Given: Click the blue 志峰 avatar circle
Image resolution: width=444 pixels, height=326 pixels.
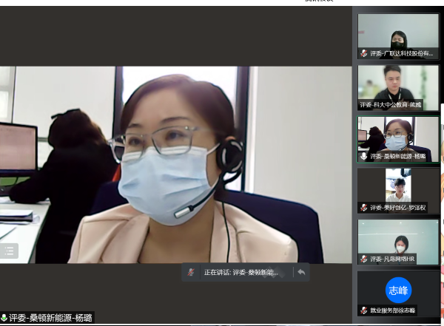Looking at the screenshot, I should [x=398, y=290].
